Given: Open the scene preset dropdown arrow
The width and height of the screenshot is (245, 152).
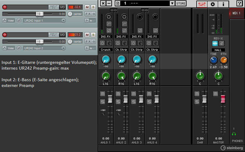Looking at the screenshot, I should [172, 3].
